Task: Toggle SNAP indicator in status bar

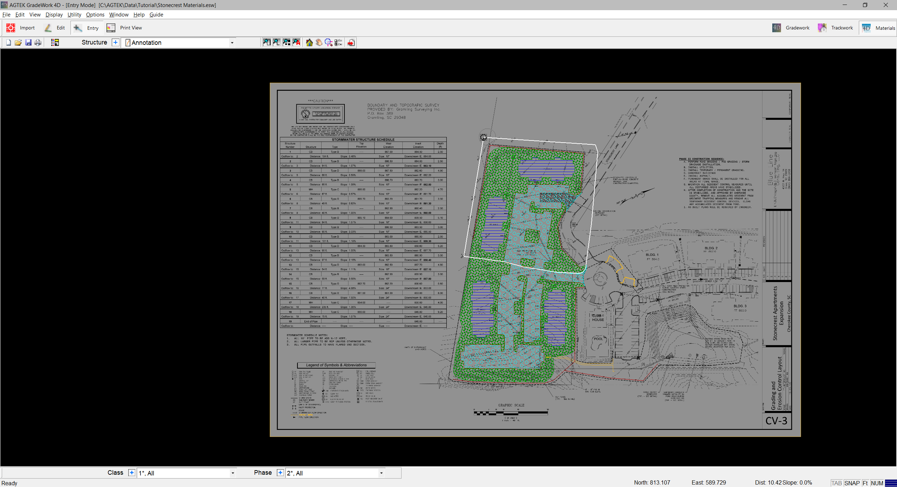Action: click(x=852, y=483)
